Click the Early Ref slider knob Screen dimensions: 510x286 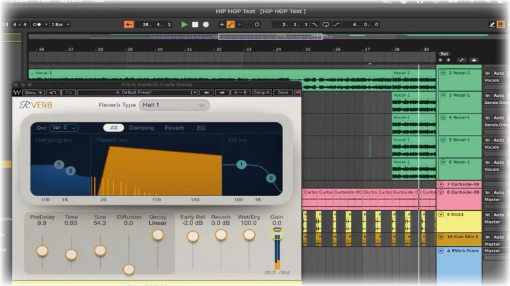coord(193,236)
